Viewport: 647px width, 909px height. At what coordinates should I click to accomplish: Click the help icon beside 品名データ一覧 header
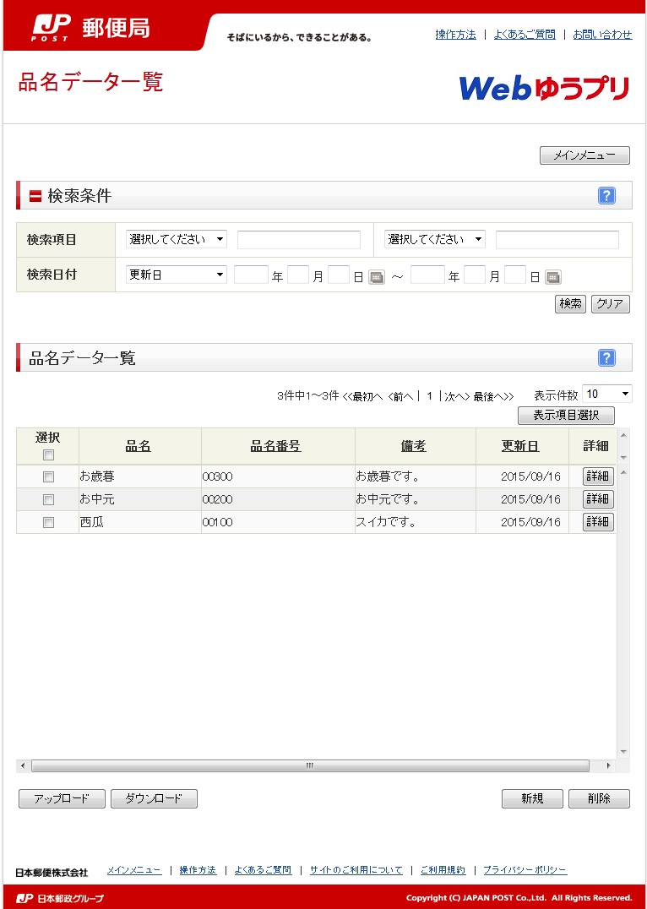(606, 357)
